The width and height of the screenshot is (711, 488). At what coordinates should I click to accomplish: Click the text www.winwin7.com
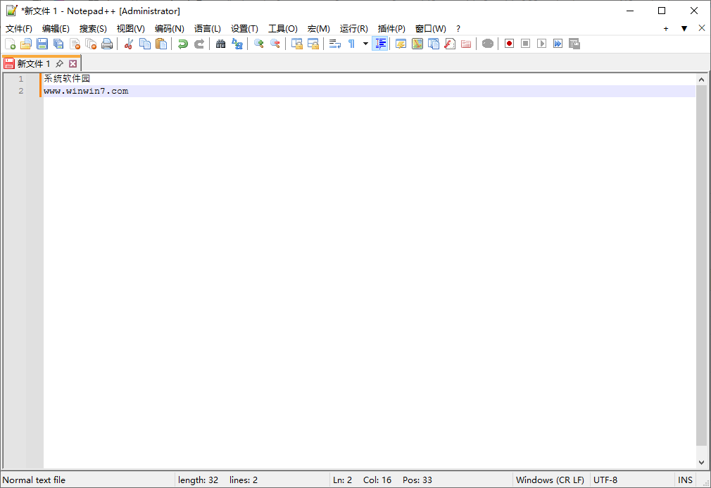click(x=86, y=91)
